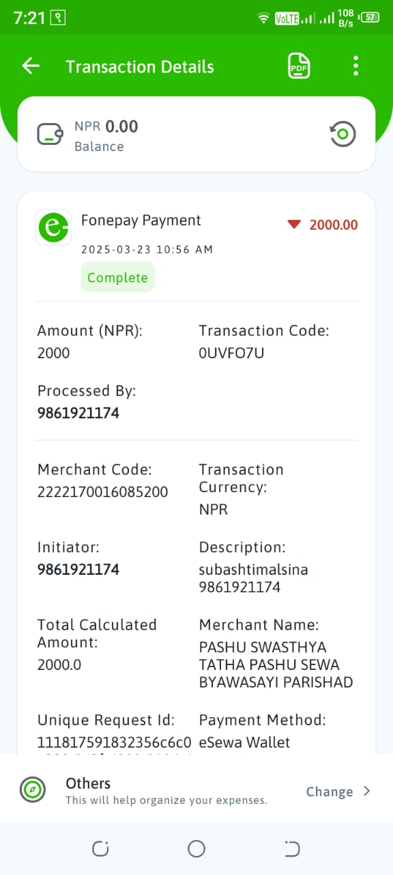
Task: Select the Processed By number 9861921174
Action: tap(78, 413)
